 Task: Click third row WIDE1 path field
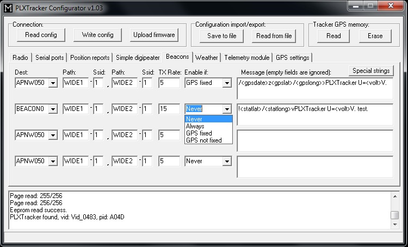(76, 135)
